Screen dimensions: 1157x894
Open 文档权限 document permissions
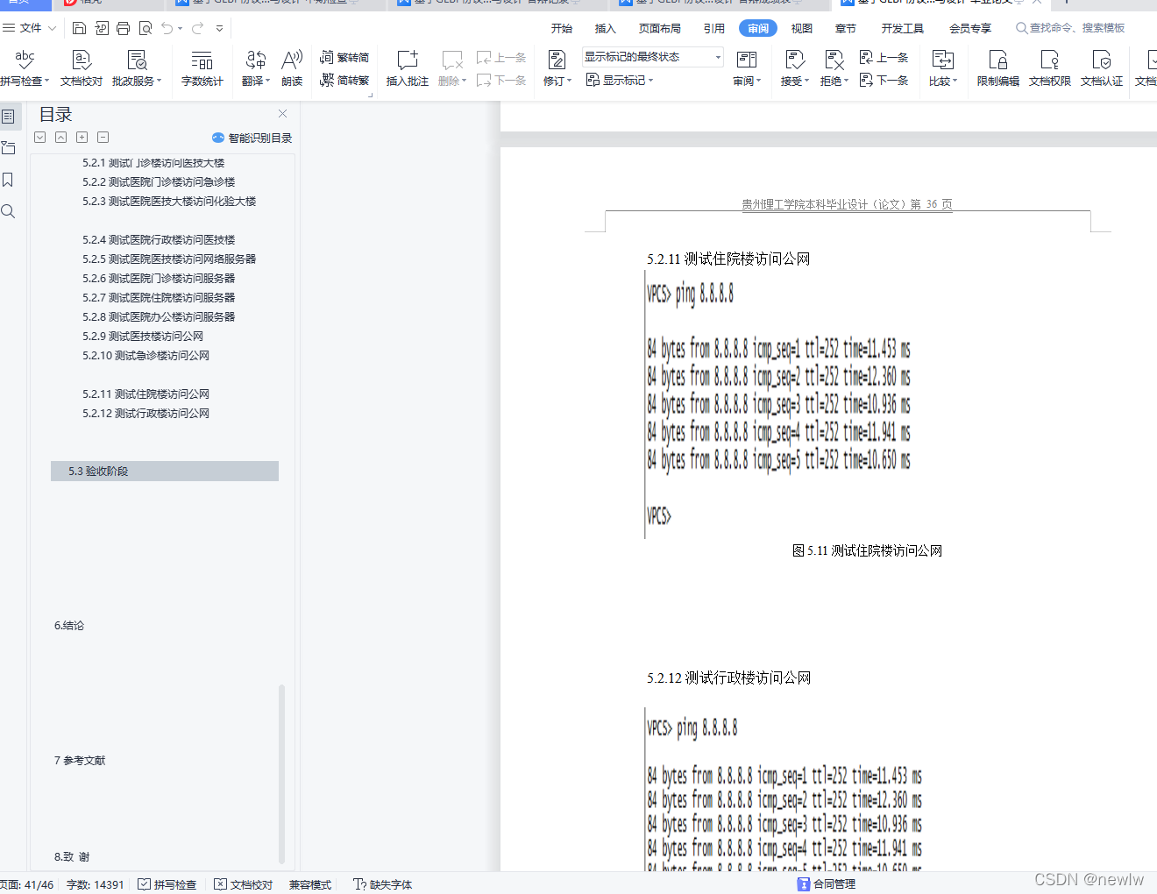click(1050, 68)
